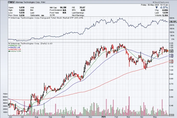
Task: Click the Dec month label
Action: coord(90,117)
